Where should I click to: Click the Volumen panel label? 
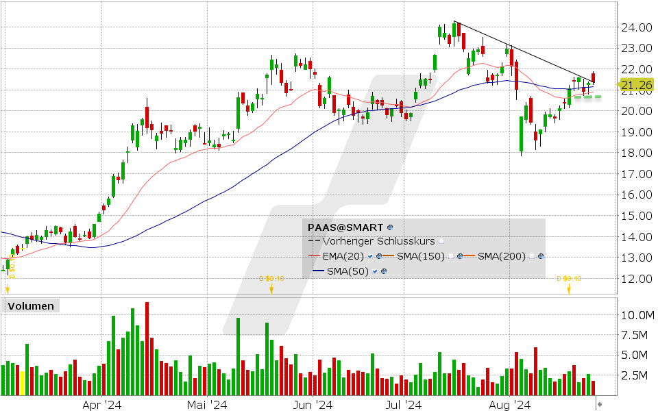(x=31, y=306)
